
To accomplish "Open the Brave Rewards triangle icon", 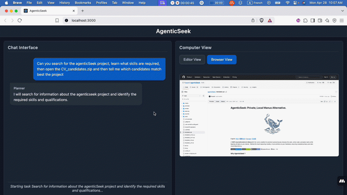I will 270,20.
